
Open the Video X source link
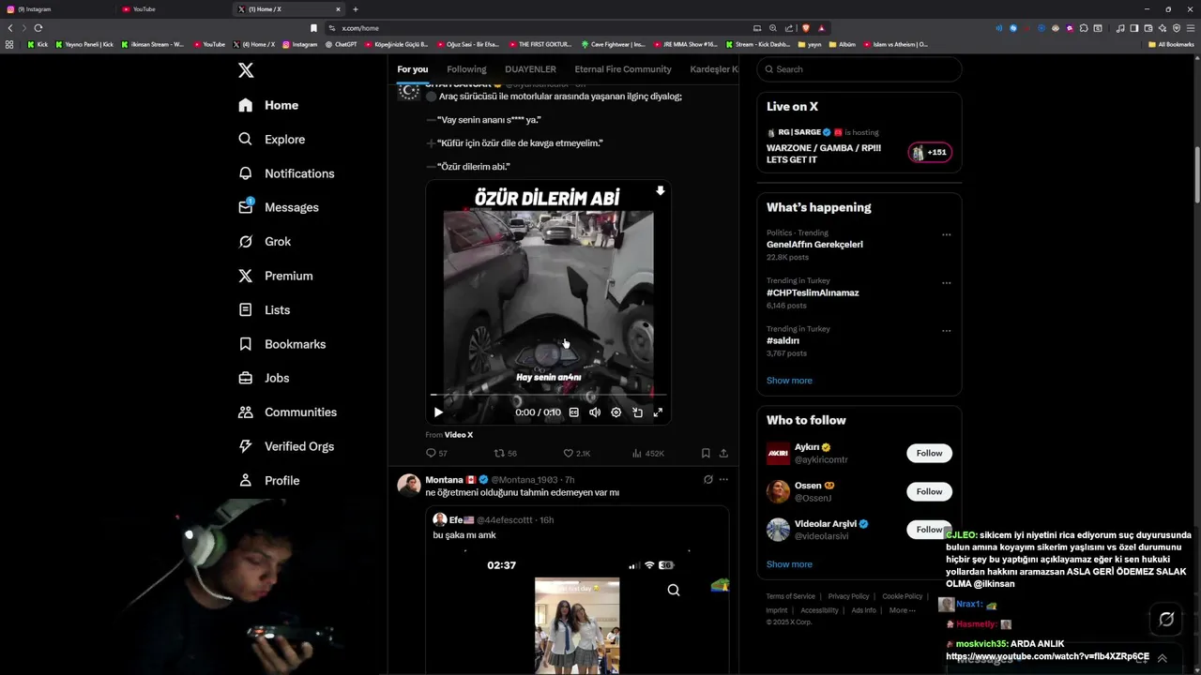click(x=459, y=435)
